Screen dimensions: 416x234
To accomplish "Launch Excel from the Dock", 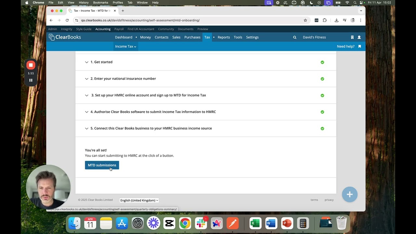I will coord(255,223).
